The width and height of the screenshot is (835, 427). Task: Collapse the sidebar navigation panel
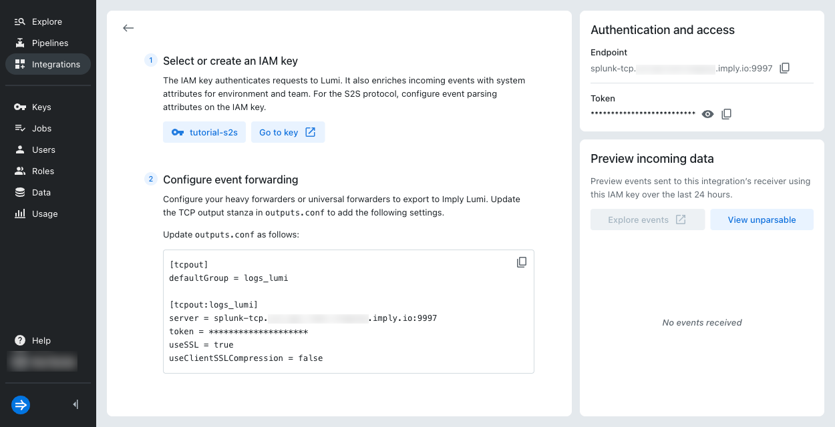pyautogui.click(x=75, y=404)
